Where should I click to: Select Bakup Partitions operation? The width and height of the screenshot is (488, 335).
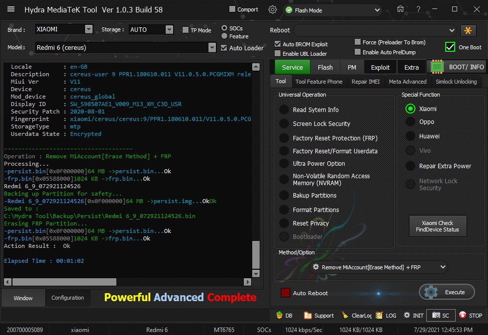[284, 195]
